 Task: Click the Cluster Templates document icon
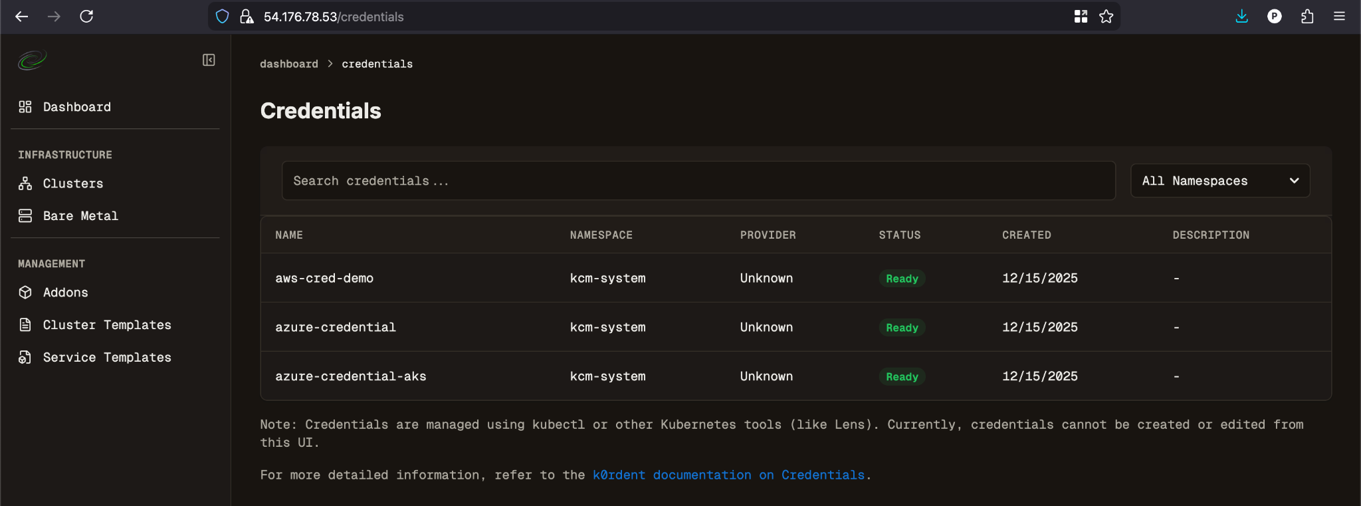pyautogui.click(x=25, y=325)
